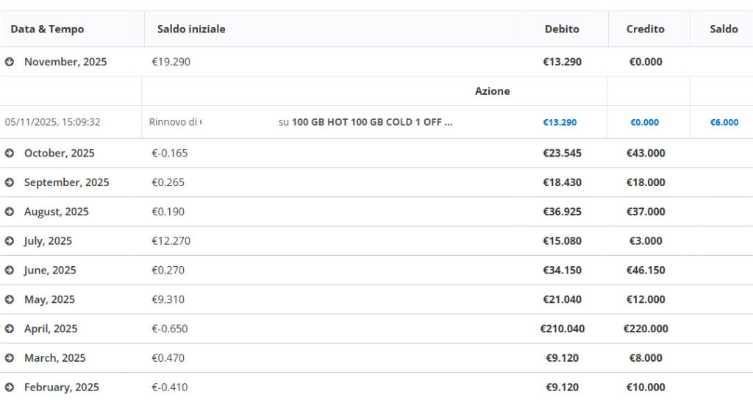Click the blue €6.000 balance amount
The width and height of the screenshot is (753, 400).
724,123
